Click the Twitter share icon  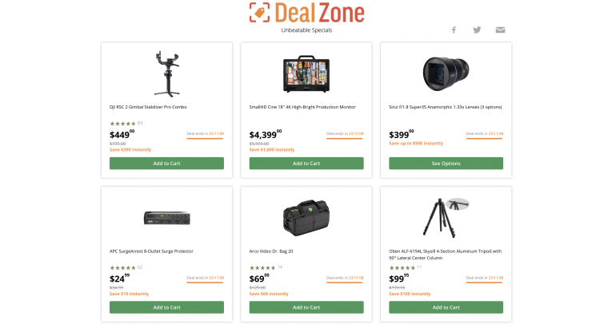(x=477, y=30)
